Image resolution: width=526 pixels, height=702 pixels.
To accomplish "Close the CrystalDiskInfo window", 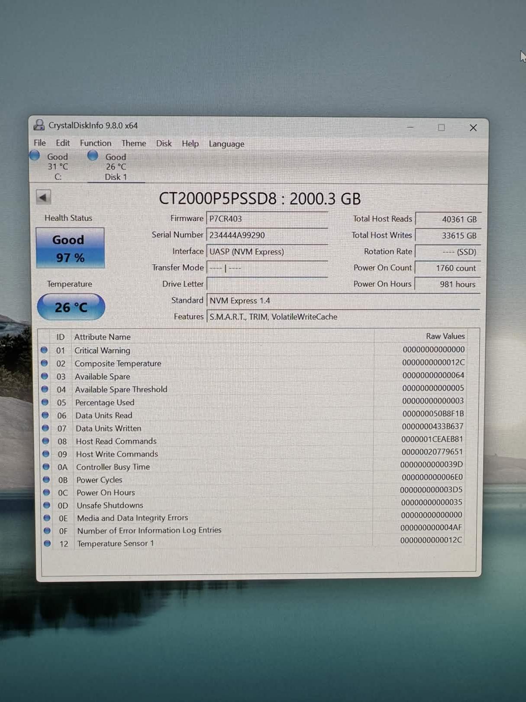I will tap(473, 128).
